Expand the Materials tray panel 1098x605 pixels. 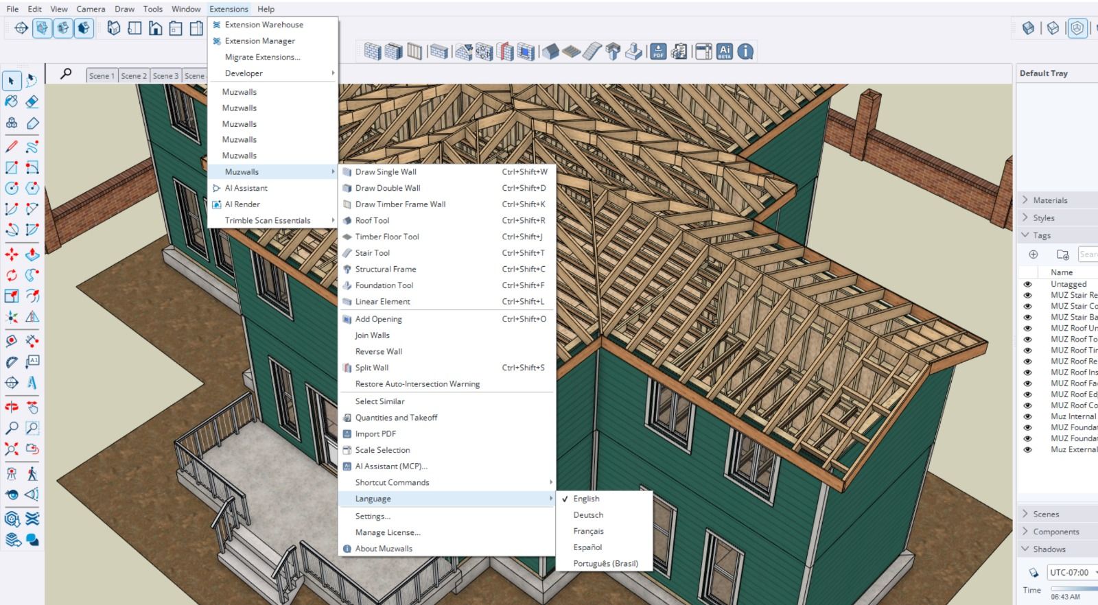click(x=1058, y=200)
